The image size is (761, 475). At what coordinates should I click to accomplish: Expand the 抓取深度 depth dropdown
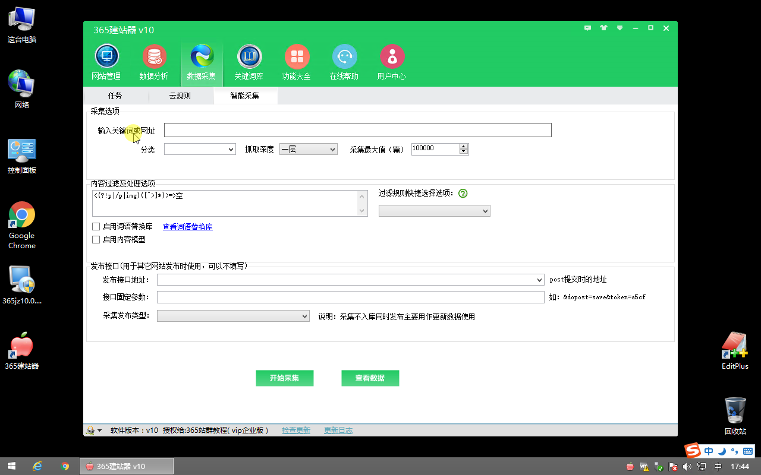[309, 149]
